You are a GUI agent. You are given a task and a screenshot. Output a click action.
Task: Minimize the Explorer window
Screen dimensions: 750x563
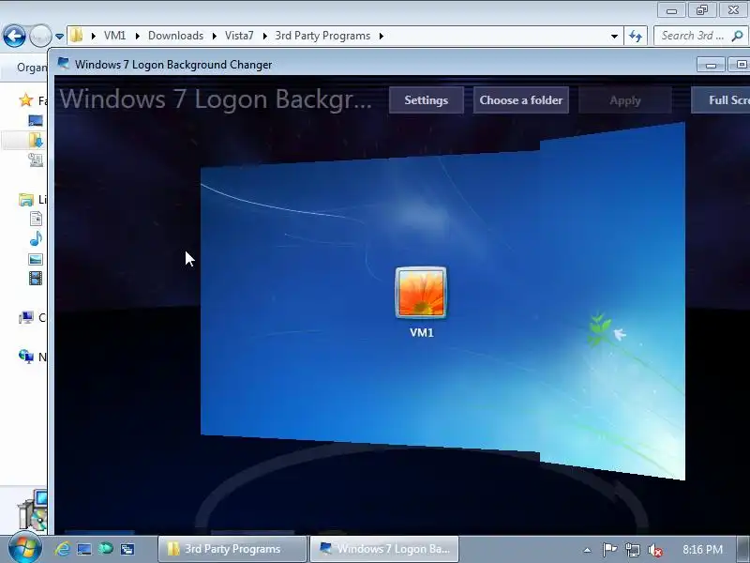(x=671, y=10)
